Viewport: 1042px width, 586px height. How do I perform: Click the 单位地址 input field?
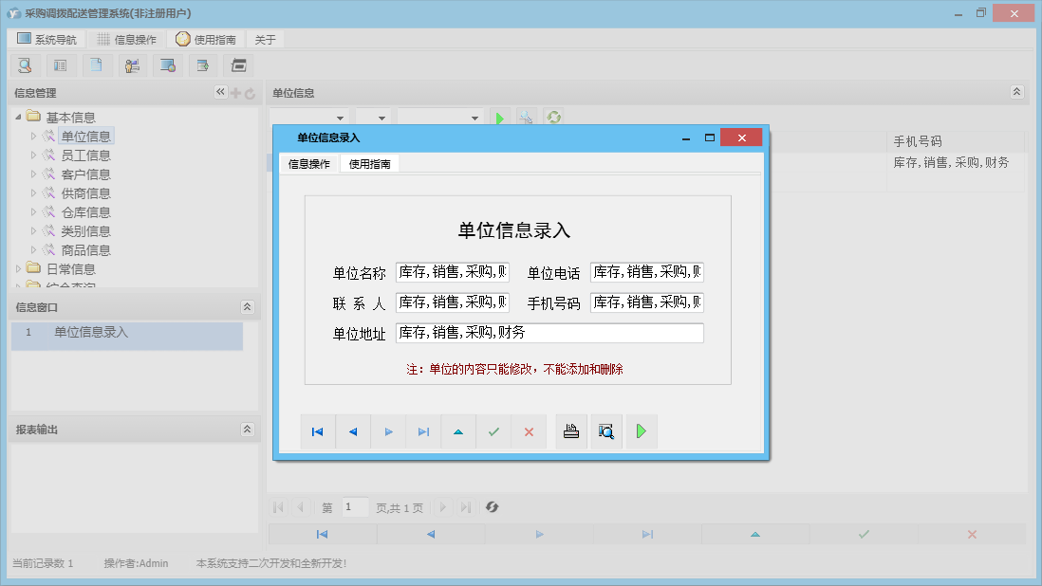pyautogui.click(x=550, y=333)
